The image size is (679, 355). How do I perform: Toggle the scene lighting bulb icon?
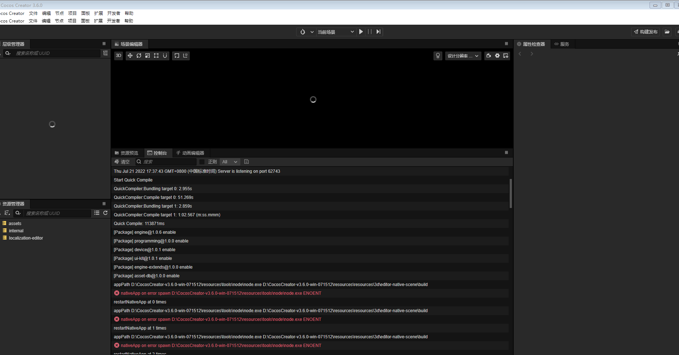[x=438, y=56]
